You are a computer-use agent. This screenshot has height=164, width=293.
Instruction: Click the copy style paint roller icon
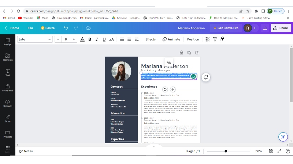[215, 39]
